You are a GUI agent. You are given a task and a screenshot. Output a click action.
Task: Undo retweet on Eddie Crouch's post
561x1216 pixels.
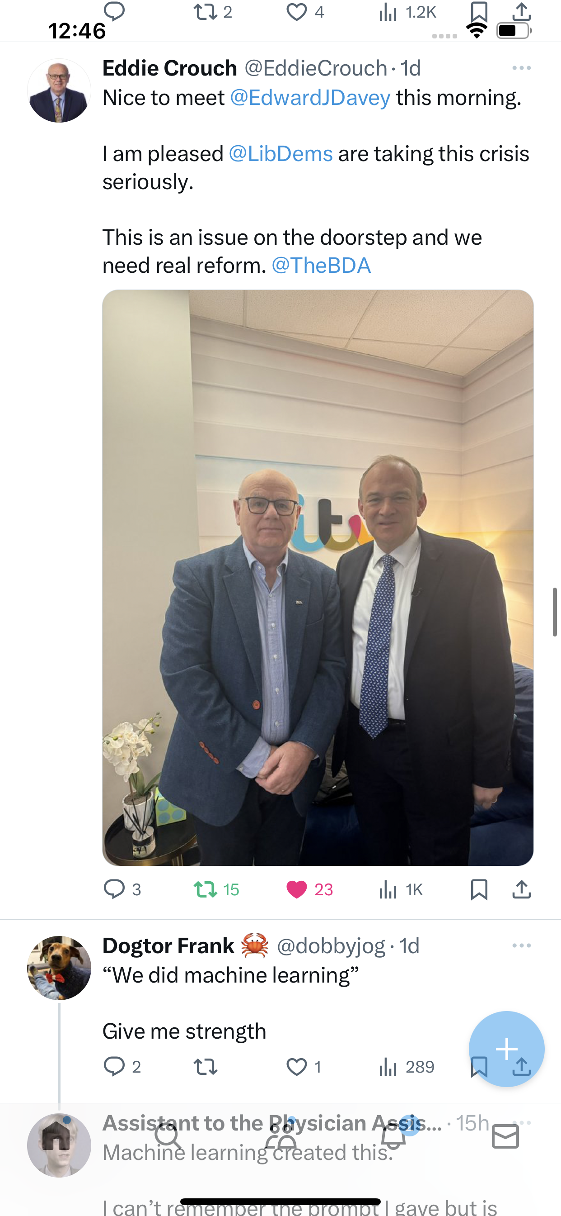click(206, 889)
